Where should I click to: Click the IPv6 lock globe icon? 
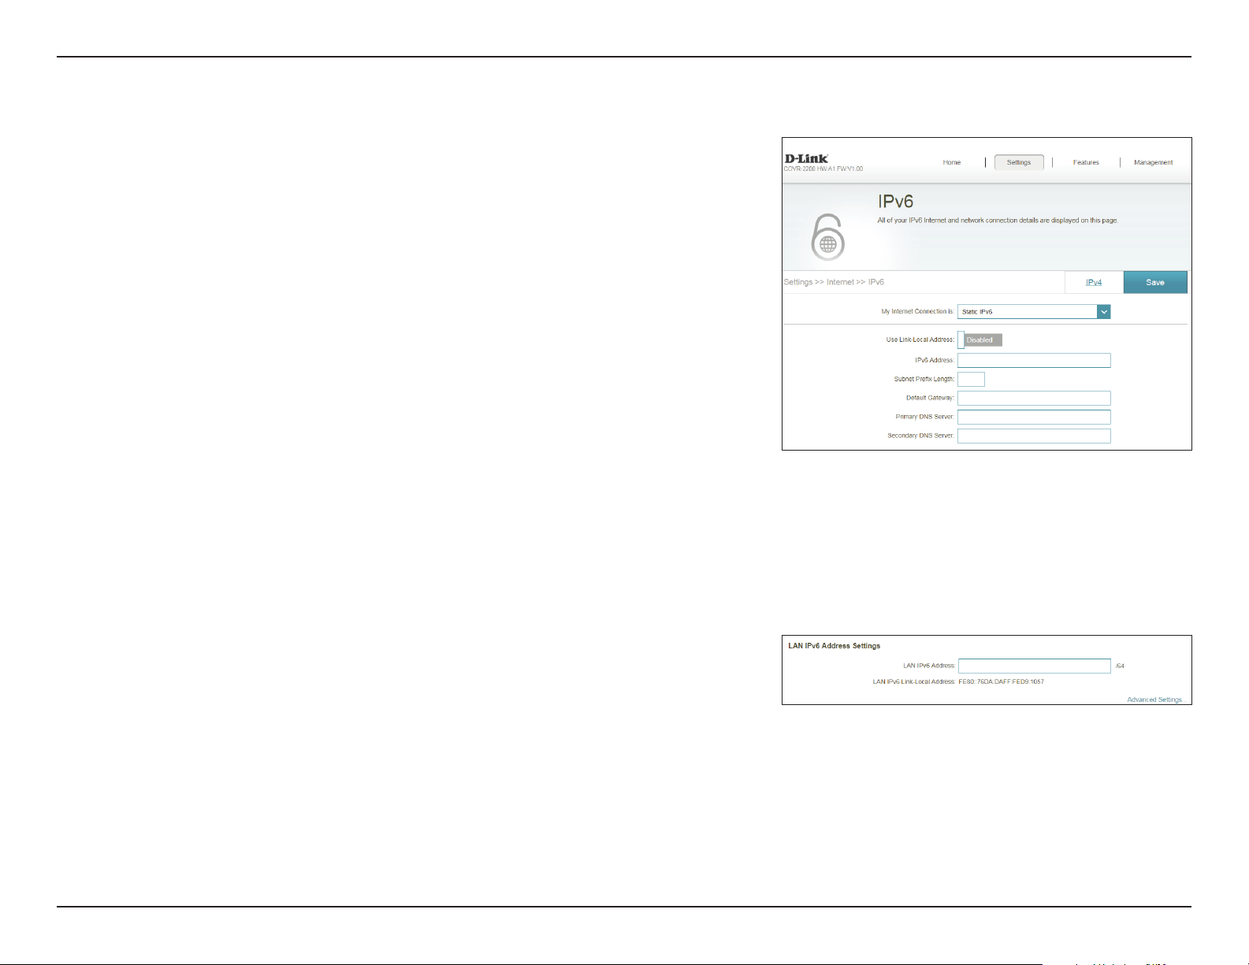[x=827, y=237]
